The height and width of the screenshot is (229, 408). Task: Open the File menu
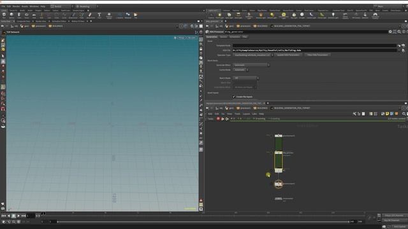[3, 6]
